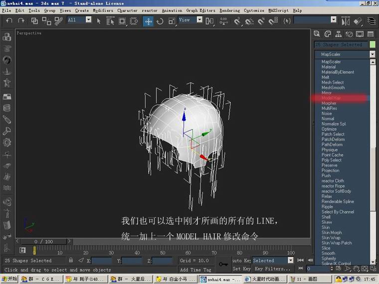Open the Rendering menu
This screenshot has width=379, height=284.
[x=229, y=10]
